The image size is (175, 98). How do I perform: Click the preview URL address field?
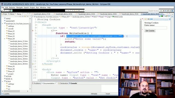[x=161, y=19]
